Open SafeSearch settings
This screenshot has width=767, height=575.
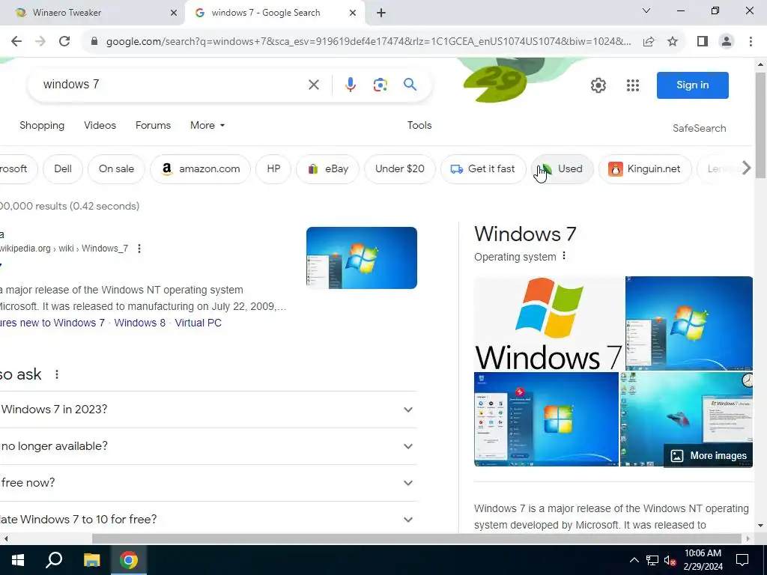[x=699, y=129]
